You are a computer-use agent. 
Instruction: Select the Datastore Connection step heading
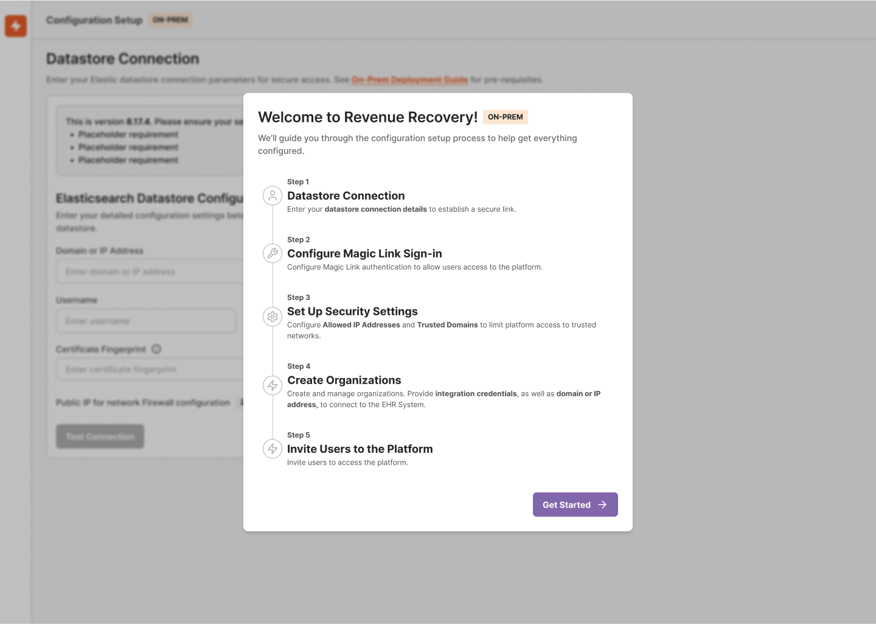346,195
